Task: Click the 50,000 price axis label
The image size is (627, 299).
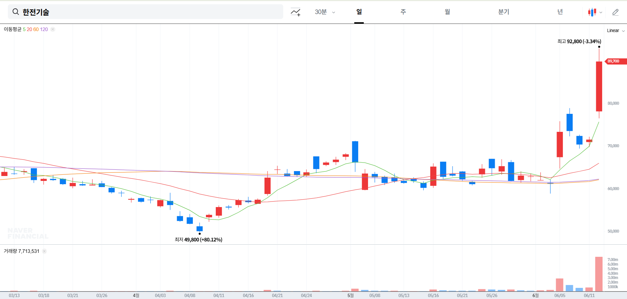Action: (613, 231)
